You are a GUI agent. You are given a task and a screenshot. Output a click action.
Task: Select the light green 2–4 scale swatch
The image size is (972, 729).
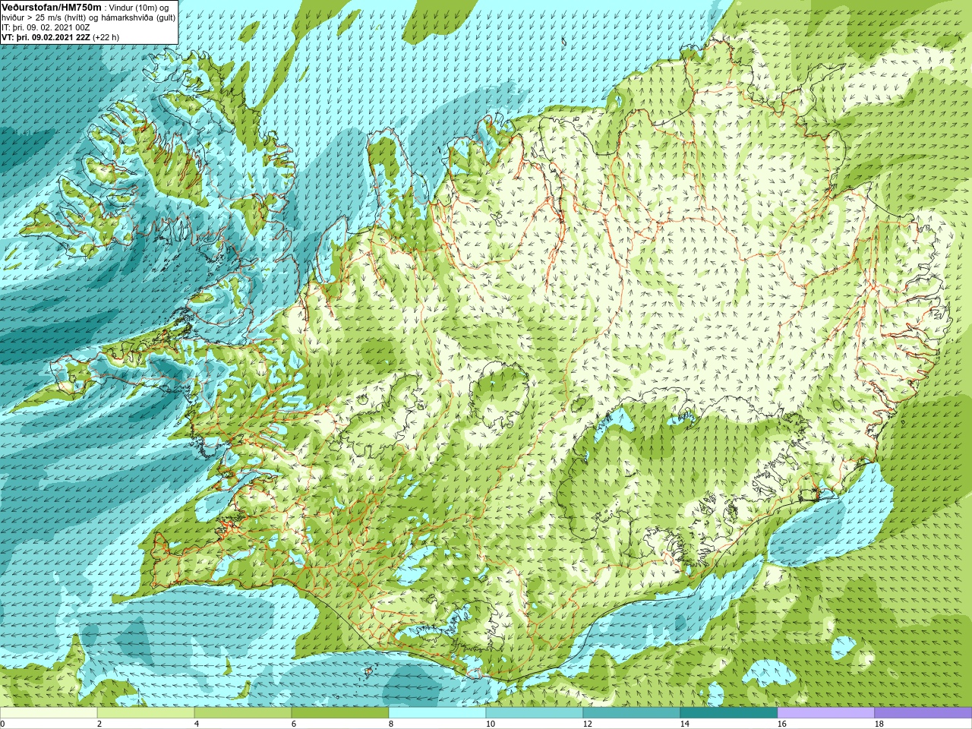tap(146, 713)
